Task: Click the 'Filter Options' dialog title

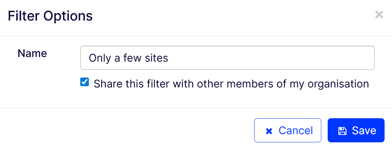Action: [x=50, y=16]
